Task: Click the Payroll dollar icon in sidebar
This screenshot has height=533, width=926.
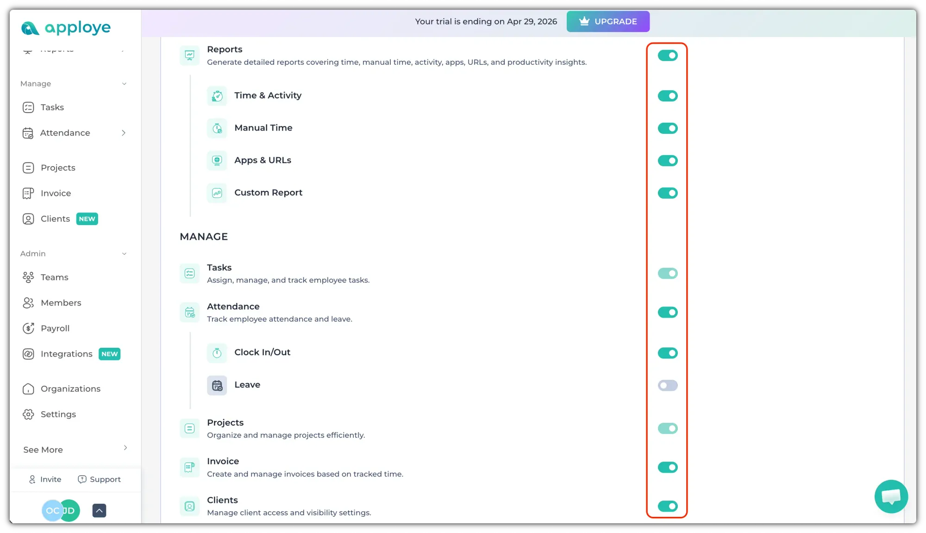Action: pyautogui.click(x=28, y=328)
